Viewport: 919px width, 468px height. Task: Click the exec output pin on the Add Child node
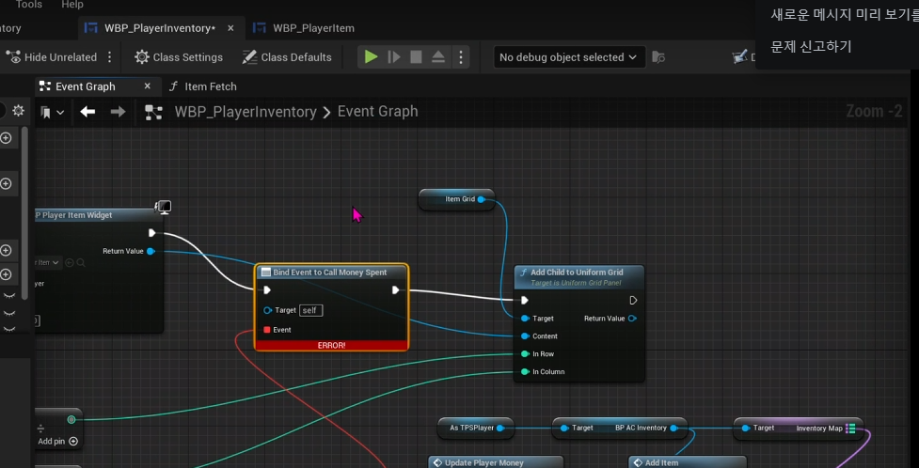(x=633, y=301)
